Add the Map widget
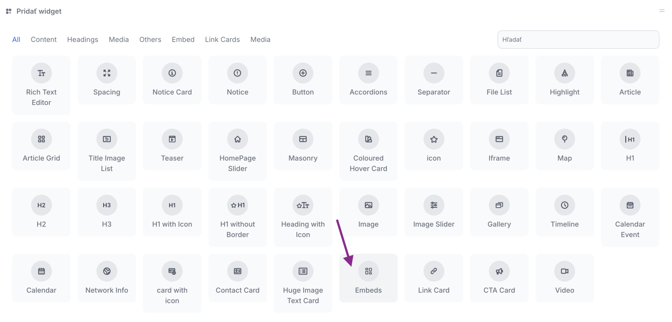This screenshot has width=672, height=322. pos(564,146)
